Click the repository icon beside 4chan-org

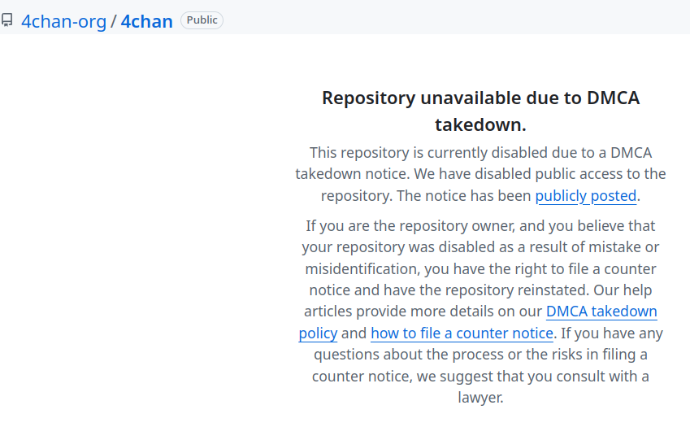pos(7,20)
